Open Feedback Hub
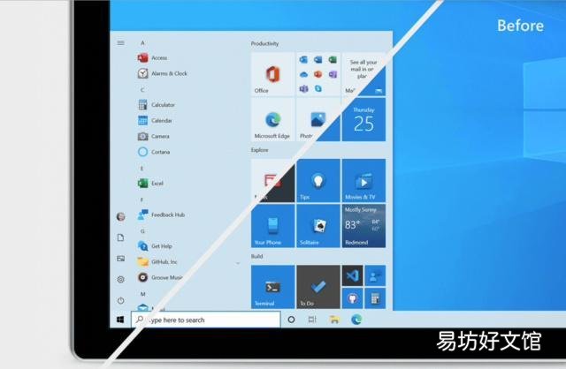 coord(161,215)
